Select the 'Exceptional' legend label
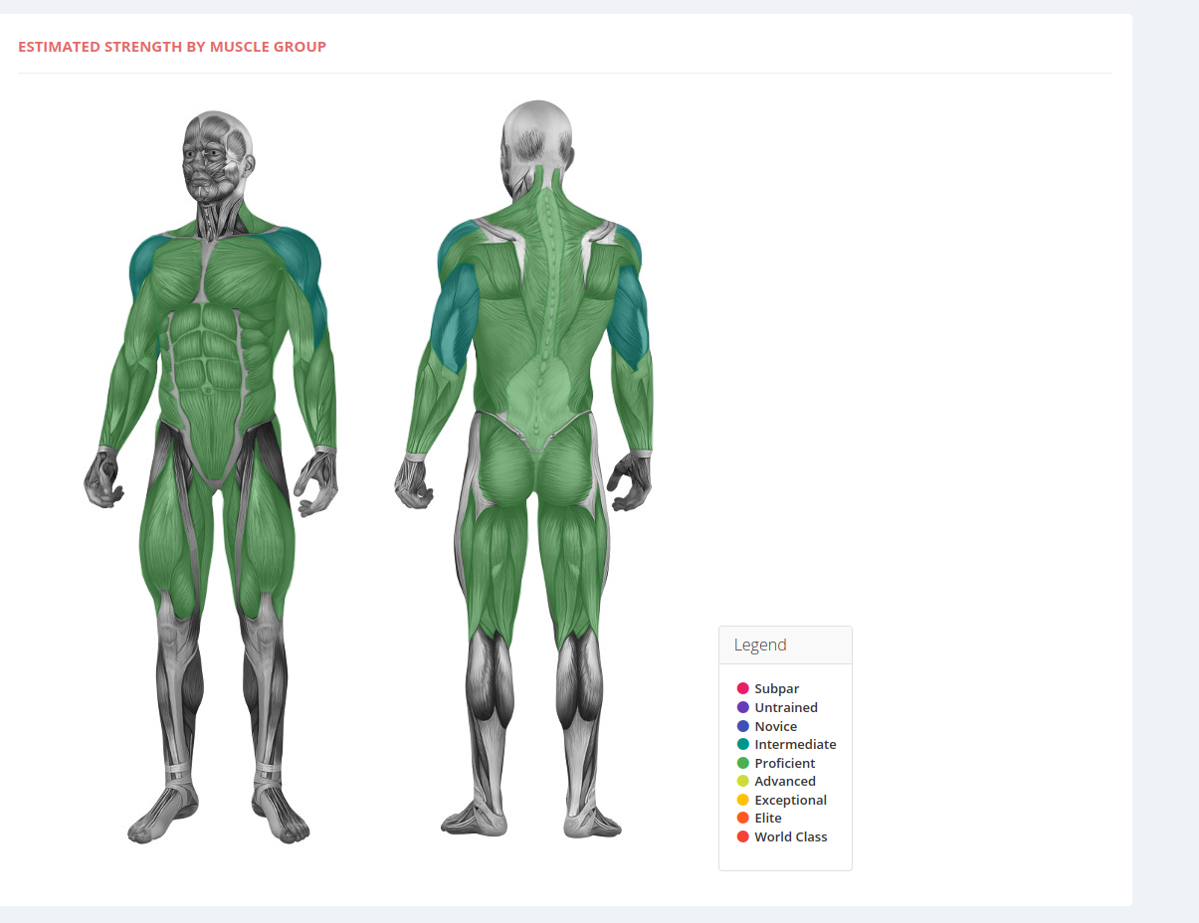The width and height of the screenshot is (1199, 923). pos(790,800)
